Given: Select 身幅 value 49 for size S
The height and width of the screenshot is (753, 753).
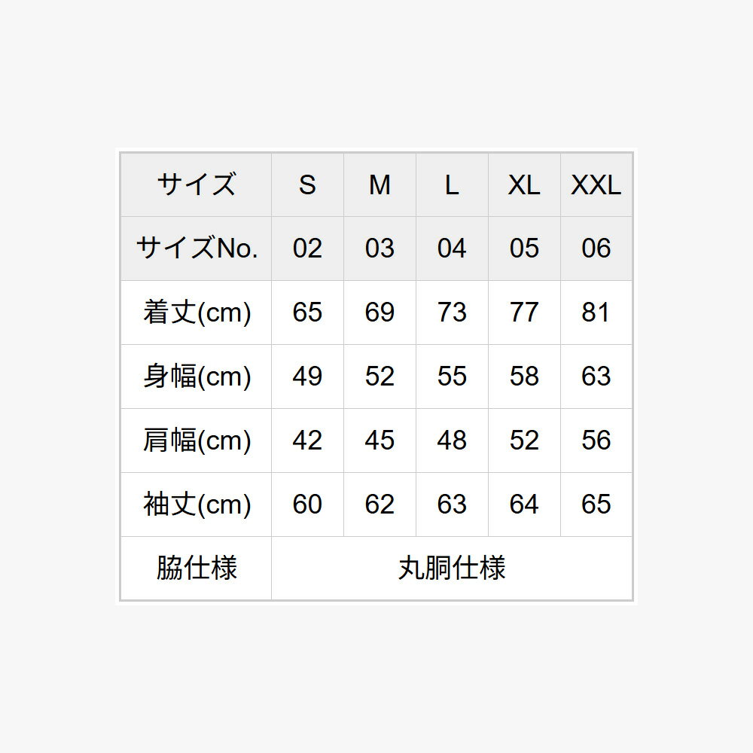Looking at the screenshot, I should pyautogui.click(x=307, y=376).
